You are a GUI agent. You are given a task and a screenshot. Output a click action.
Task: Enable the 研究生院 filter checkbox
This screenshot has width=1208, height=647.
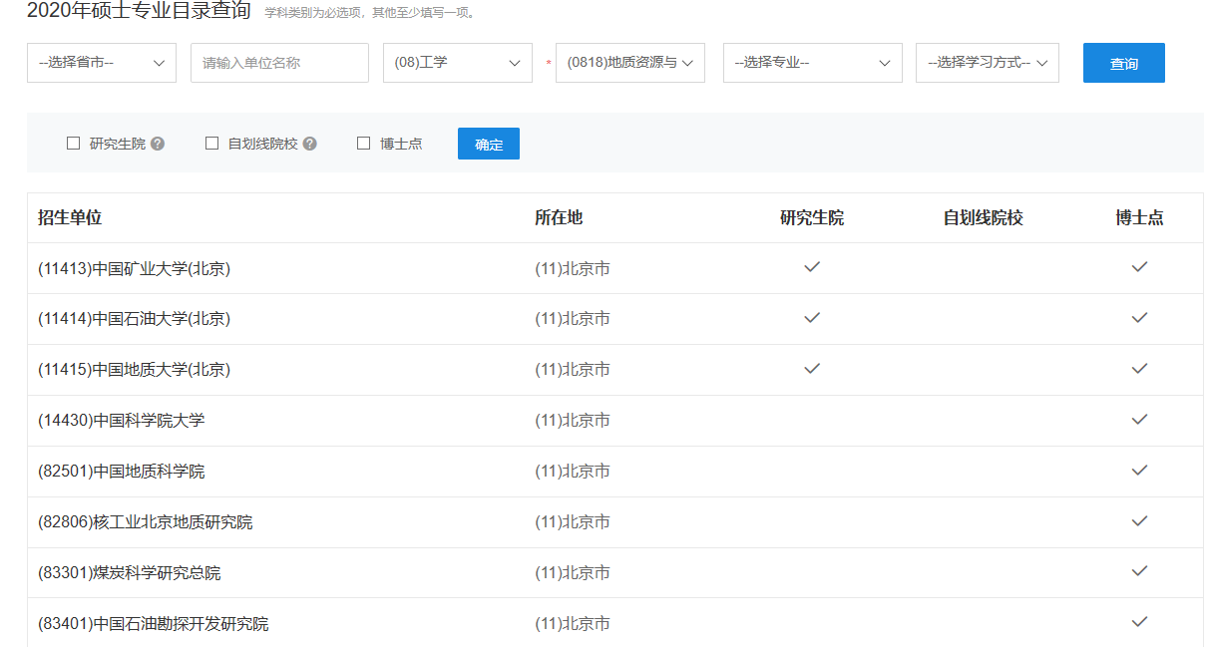pyautogui.click(x=73, y=144)
